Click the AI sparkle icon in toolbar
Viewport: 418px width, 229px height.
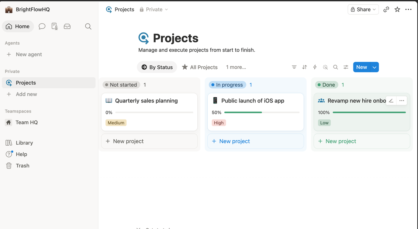[x=325, y=67]
